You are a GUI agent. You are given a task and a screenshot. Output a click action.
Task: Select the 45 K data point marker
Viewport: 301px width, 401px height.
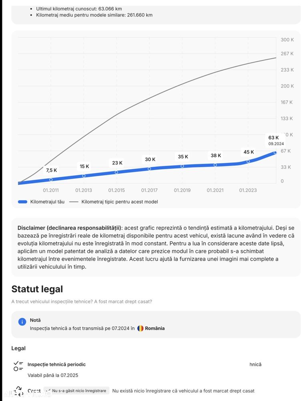[x=248, y=161]
